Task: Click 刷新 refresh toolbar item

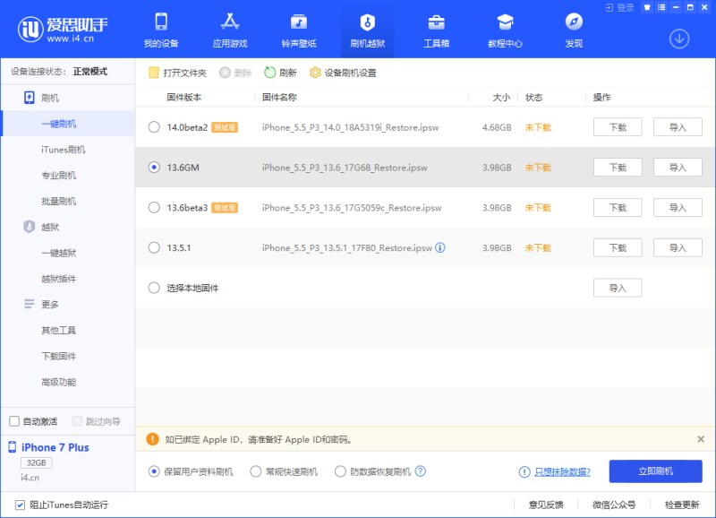Action: click(280, 73)
